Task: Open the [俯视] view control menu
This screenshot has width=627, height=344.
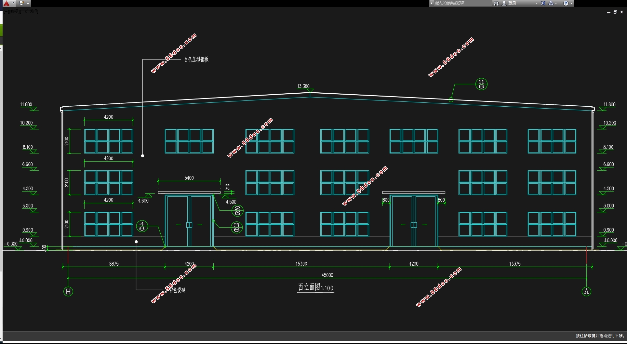Action: pos(14,12)
